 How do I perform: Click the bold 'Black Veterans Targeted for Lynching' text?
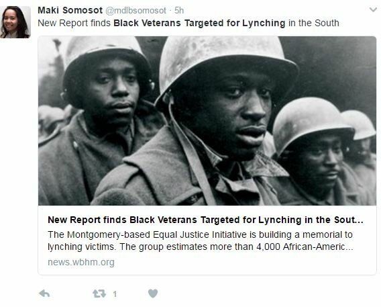[199, 23]
